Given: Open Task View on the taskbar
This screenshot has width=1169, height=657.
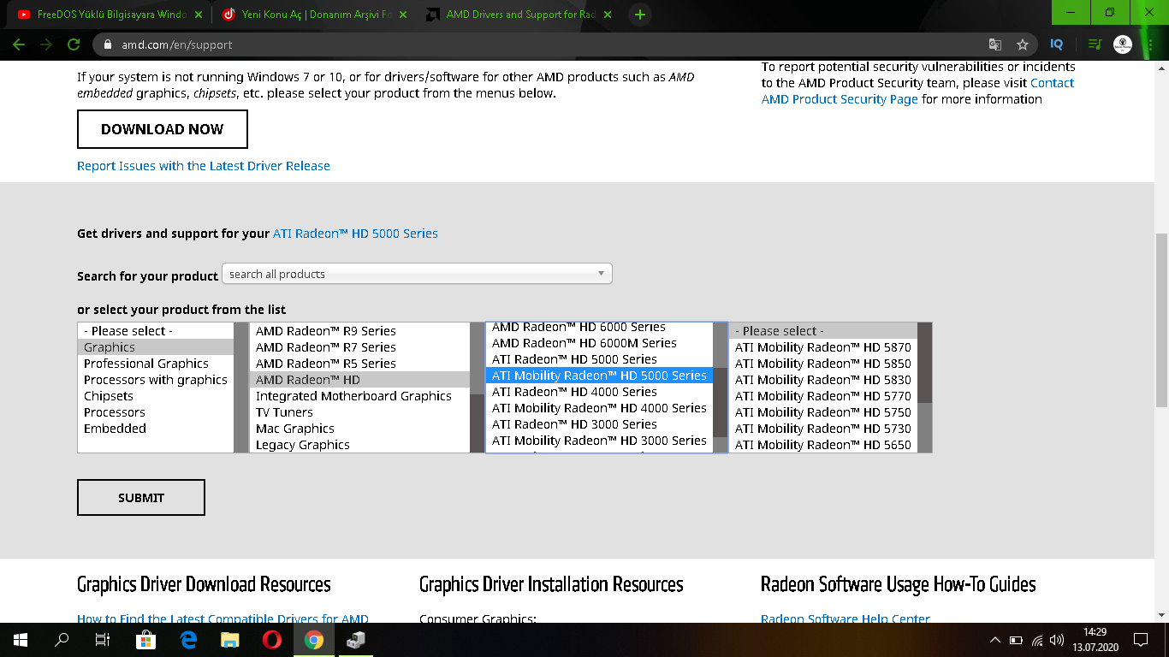Looking at the screenshot, I should tap(103, 640).
